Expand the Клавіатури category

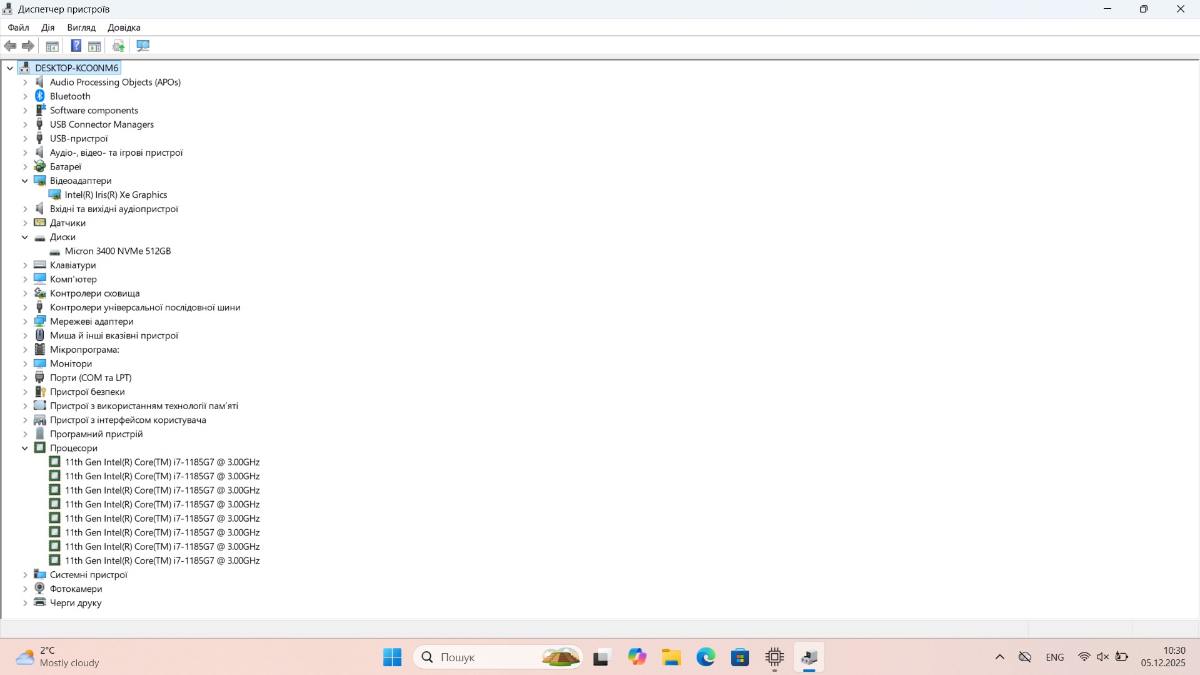pos(25,265)
